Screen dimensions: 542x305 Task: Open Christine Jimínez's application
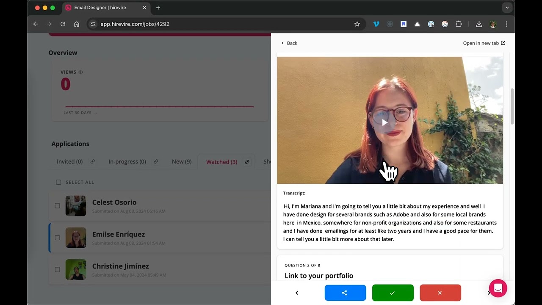point(121,266)
